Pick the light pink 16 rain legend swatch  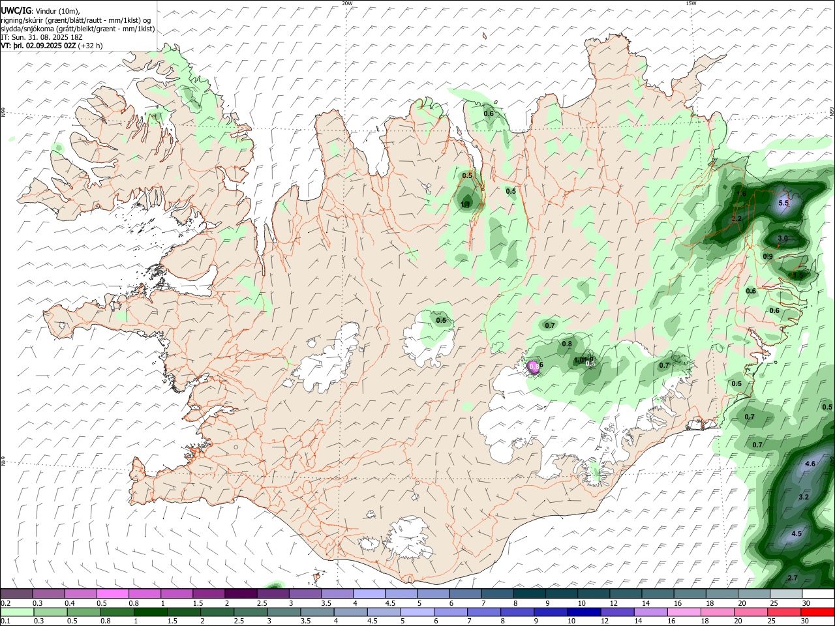coord(685,612)
